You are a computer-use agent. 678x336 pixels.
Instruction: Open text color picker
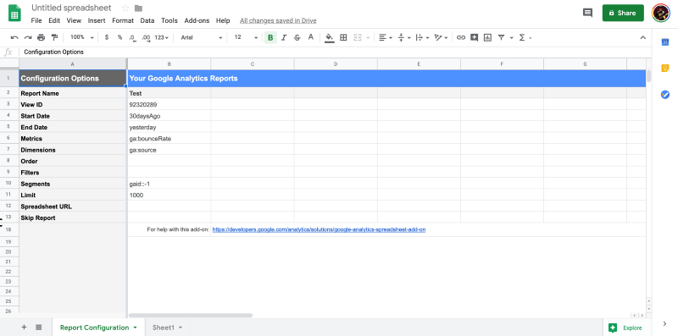click(310, 37)
